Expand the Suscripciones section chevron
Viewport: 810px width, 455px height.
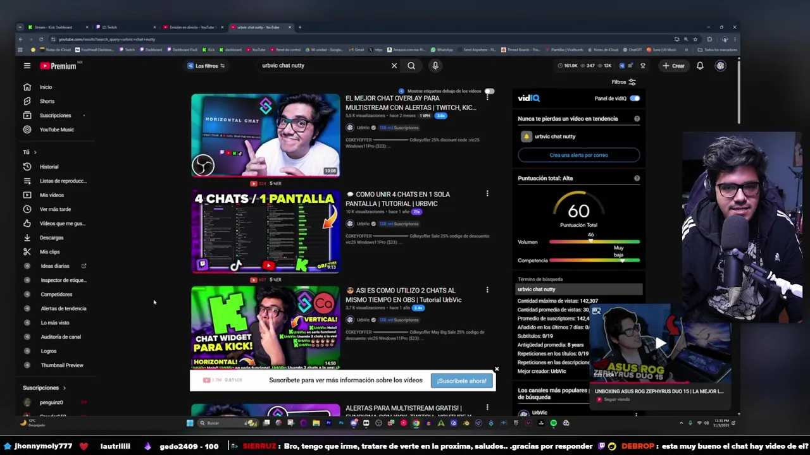[x=64, y=388]
